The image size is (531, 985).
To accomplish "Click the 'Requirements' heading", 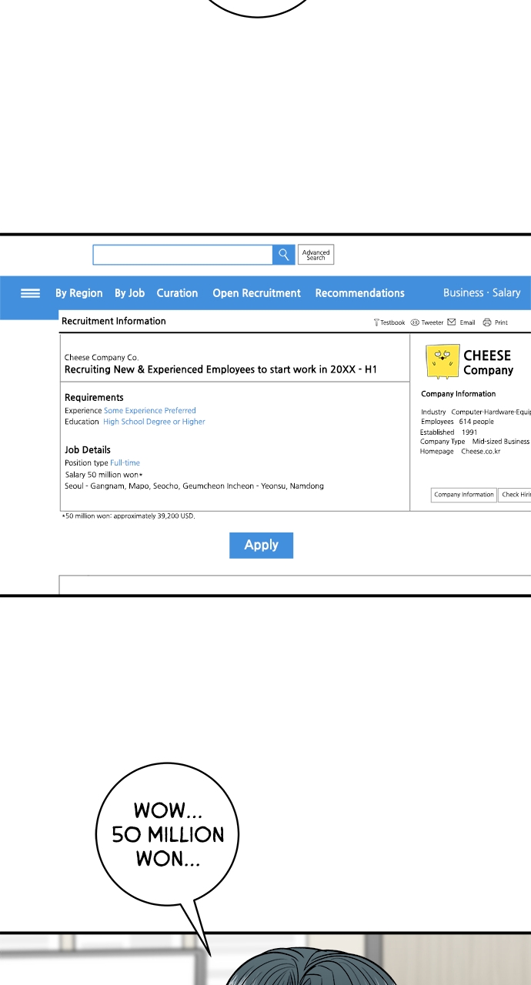I will tap(94, 398).
